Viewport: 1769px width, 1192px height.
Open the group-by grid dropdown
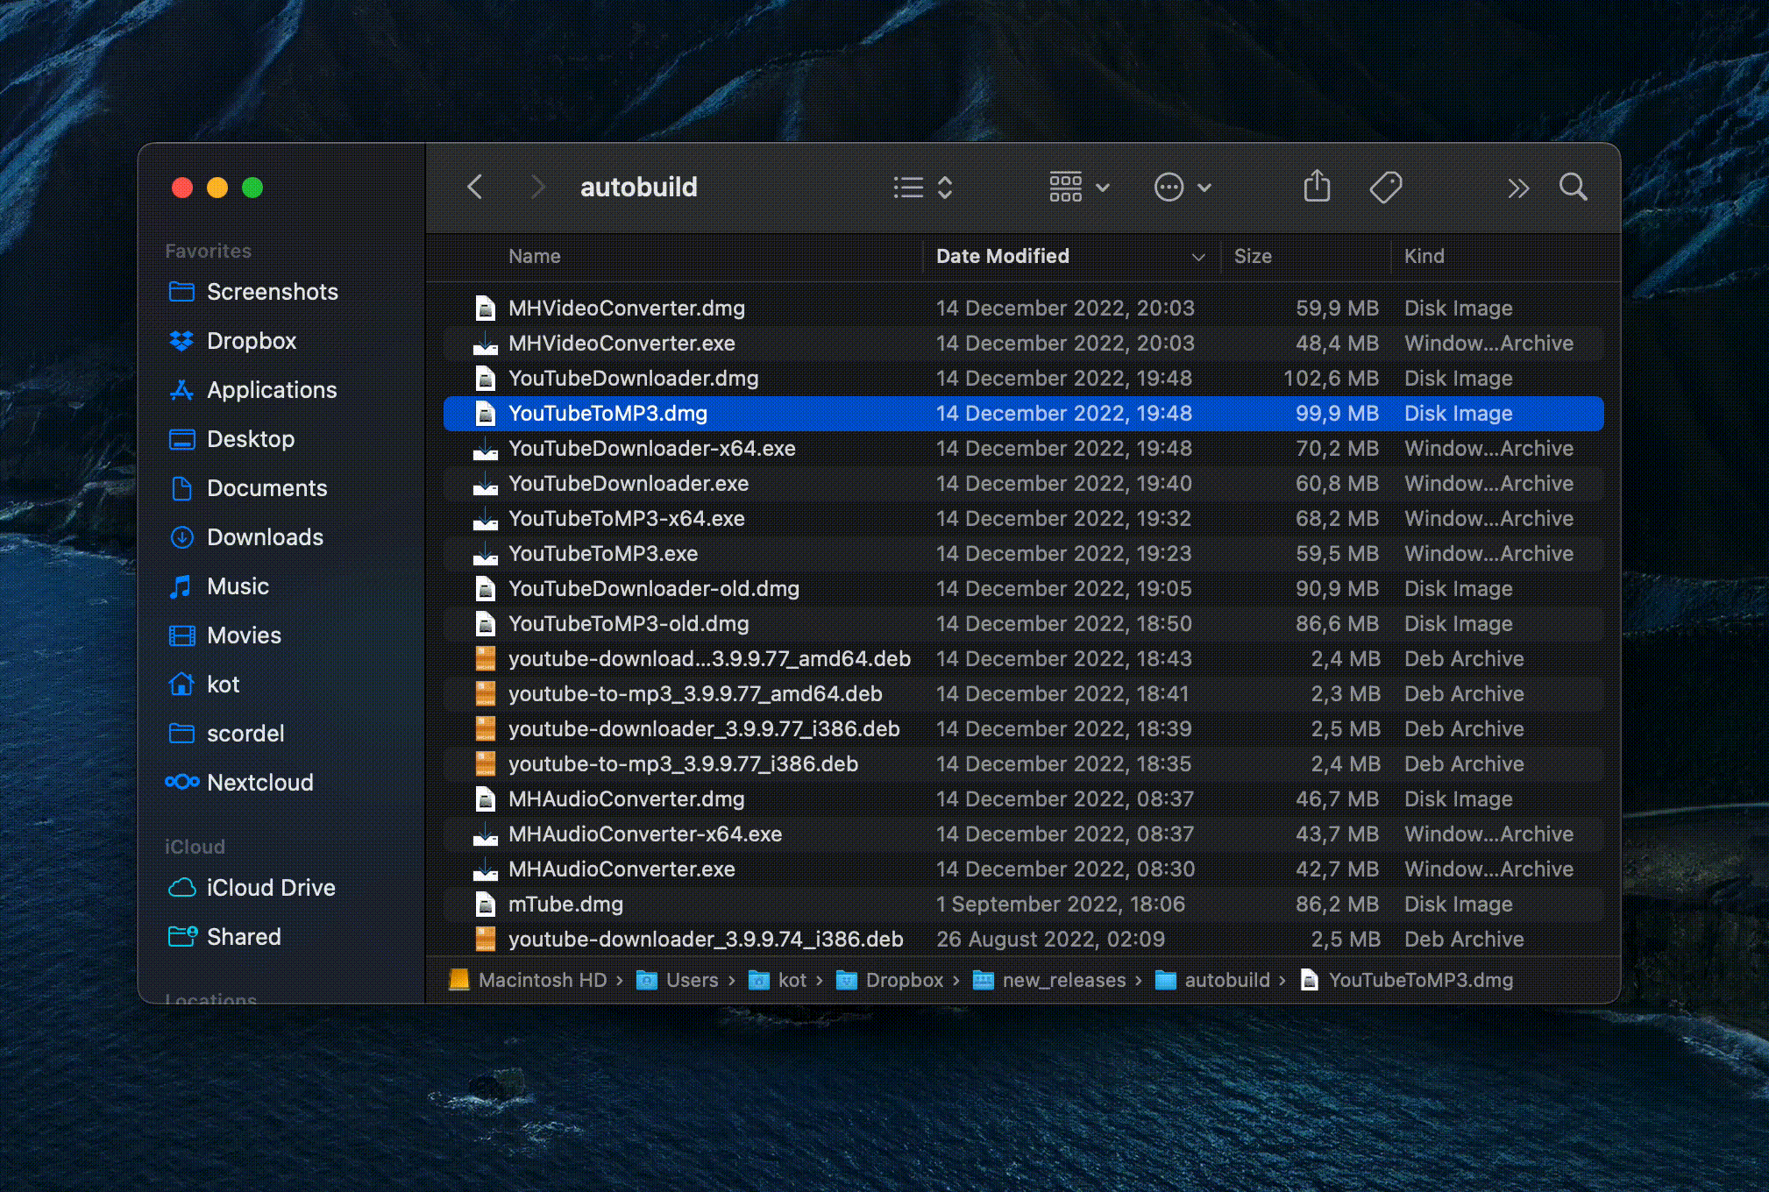1079,187
